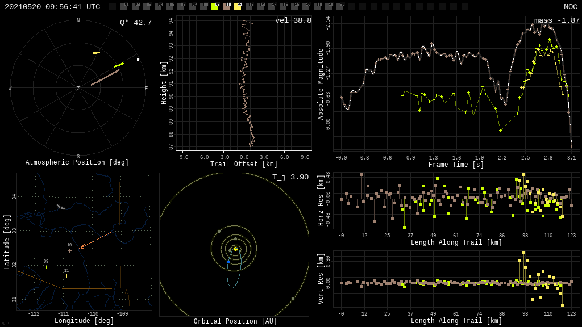Click station 10 cross marker on map
582x327 pixels.
[x=69, y=250]
